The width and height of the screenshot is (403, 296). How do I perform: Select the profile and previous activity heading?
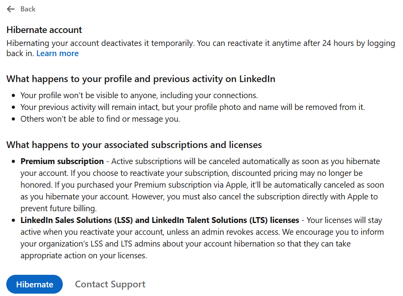(141, 79)
